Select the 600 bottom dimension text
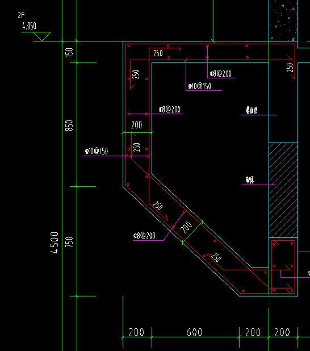This screenshot has width=310, height=351. click(195, 332)
